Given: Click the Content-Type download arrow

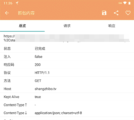Looking at the screenshot, I should 26,113.
